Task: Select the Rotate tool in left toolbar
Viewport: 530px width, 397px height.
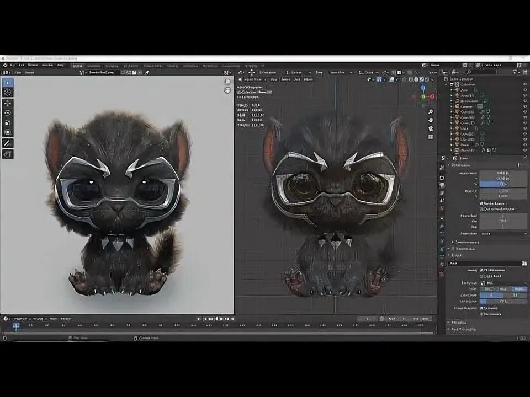Action: point(8,113)
